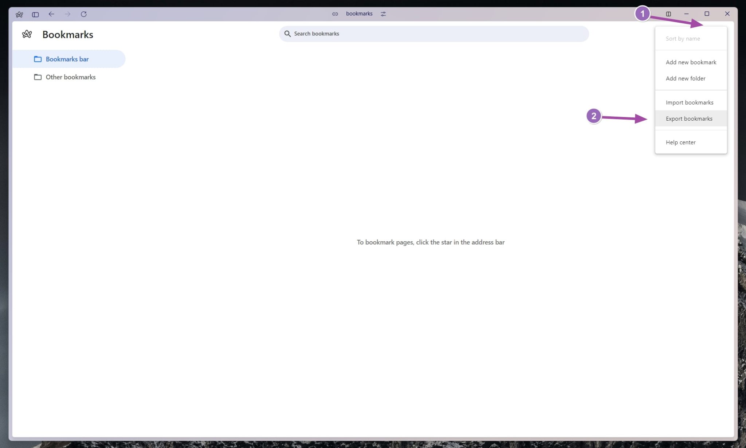The image size is (746, 448).
Task: Open site settings sliders icon beside bookmarks
Action: 383,13
